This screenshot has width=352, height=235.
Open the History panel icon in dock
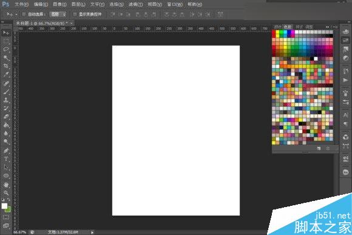coord(345,71)
